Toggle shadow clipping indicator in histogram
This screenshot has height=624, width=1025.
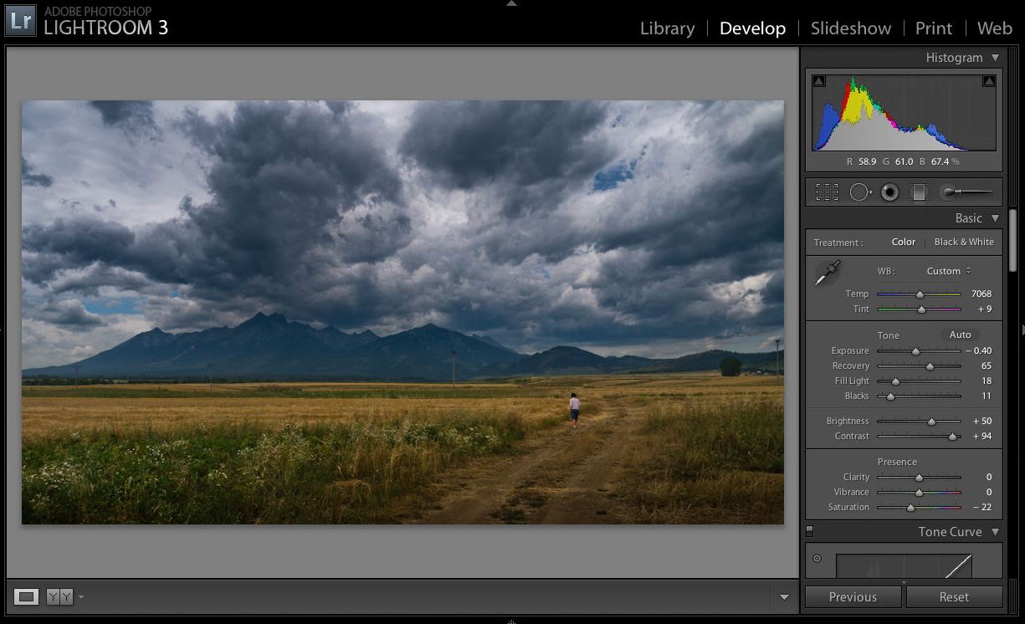point(819,81)
